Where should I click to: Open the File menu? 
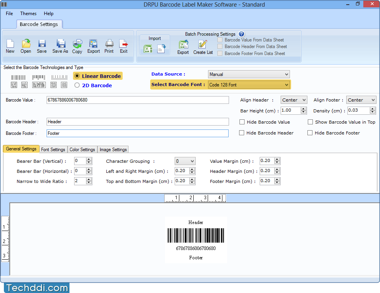(x=9, y=14)
